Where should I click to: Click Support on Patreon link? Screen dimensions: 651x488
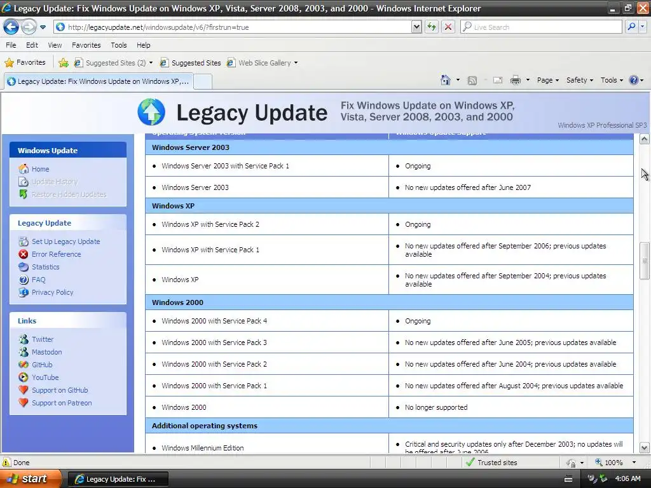[62, 403]
